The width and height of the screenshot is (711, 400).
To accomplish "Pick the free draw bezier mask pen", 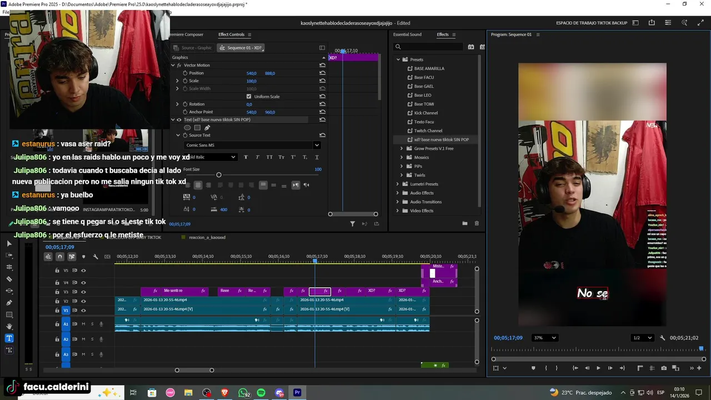I will pyautogui.click(x=207, y=128).
